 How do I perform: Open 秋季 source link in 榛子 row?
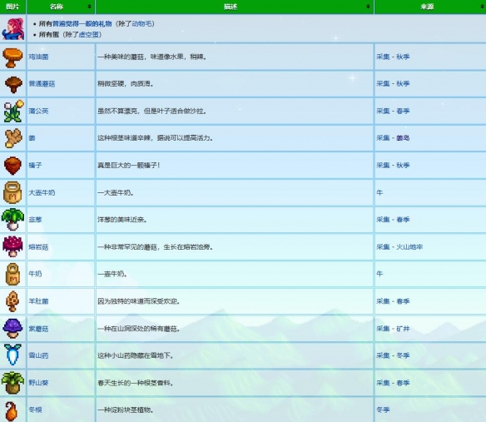[403, 166]
